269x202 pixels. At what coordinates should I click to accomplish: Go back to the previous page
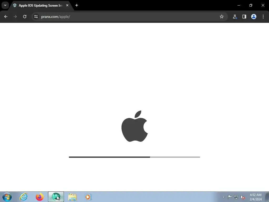point(6,17)
